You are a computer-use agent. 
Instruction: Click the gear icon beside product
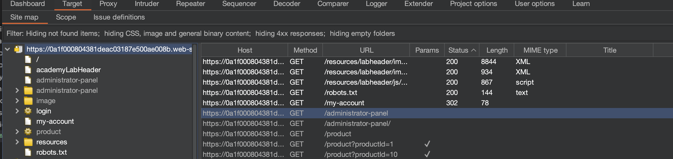click(28, 132)
